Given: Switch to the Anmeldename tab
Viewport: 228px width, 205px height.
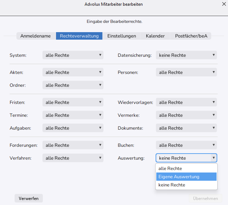Looking at the screenshot, I should [x=35, y=36].
